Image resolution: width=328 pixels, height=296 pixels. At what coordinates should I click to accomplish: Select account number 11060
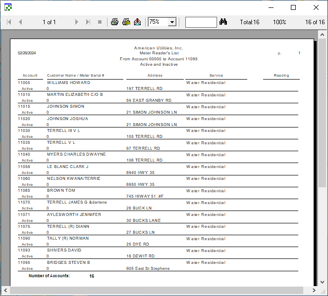coord(24,178)
